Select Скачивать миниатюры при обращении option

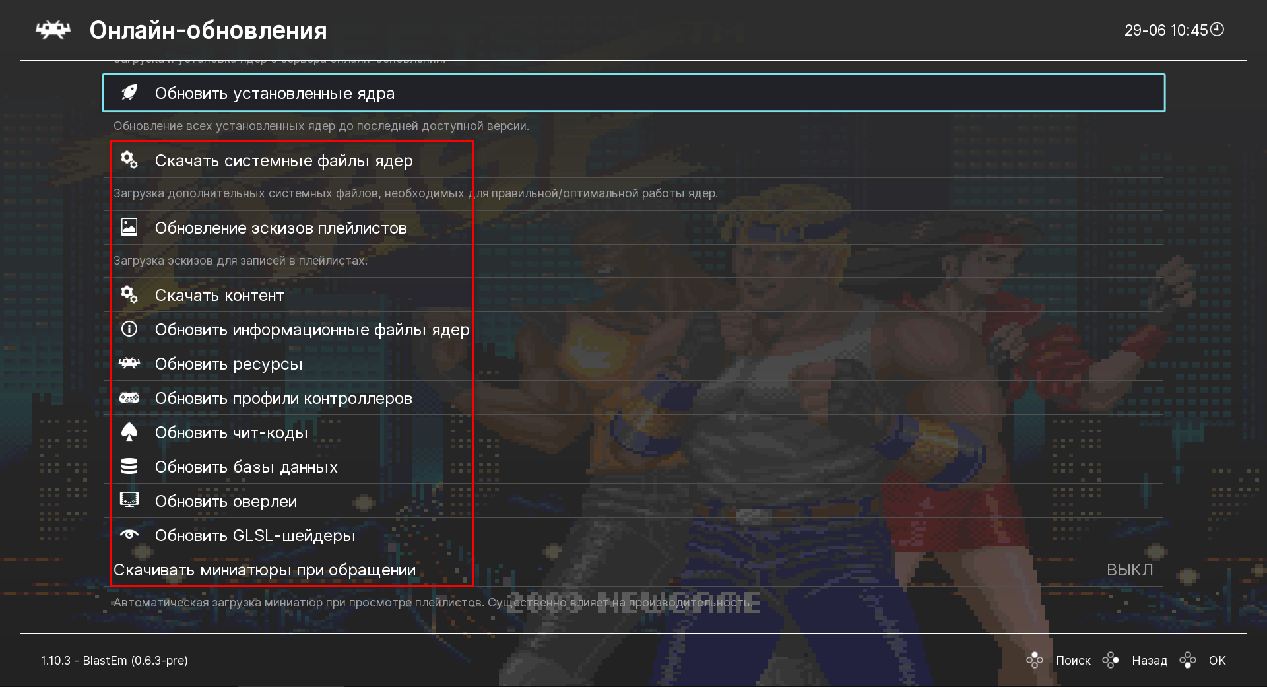point(633,570)
